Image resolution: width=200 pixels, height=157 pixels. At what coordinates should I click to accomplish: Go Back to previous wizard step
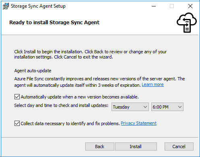tap(100, 147)
